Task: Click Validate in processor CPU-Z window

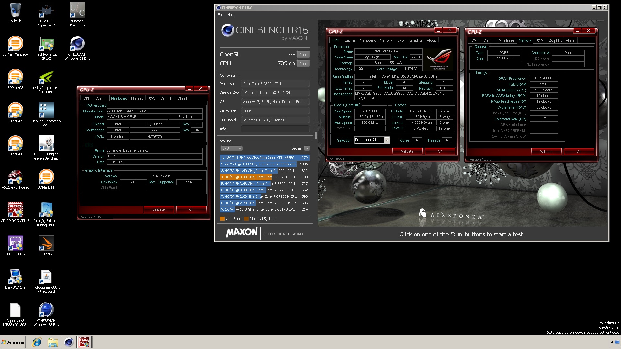Action: coord(407,151)
